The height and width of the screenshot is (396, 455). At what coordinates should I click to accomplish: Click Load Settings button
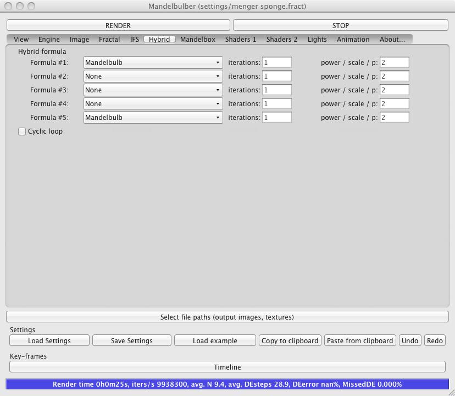click(x=49, y=340)
